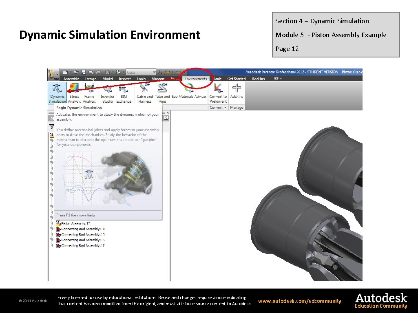This screenshot has width=418, height=313.
Task: Visit www.autodesk.com/edcommunity link
Action: [300, 301]
